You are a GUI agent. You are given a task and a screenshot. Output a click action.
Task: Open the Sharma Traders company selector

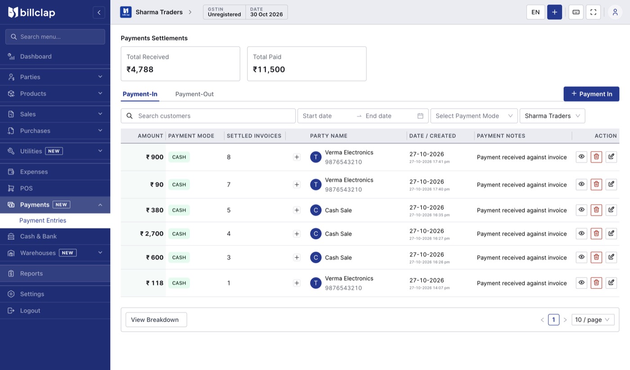[156, 12]
